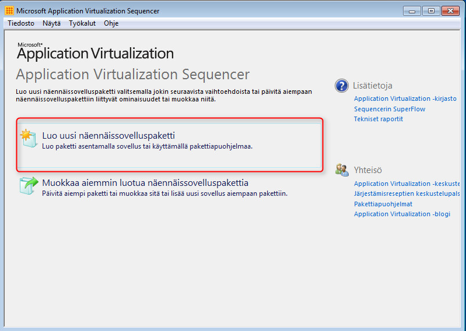Click 'Luo paketti asentamalla sovellus' description
This screenshot has height=331, width=466.
(147, 146)
